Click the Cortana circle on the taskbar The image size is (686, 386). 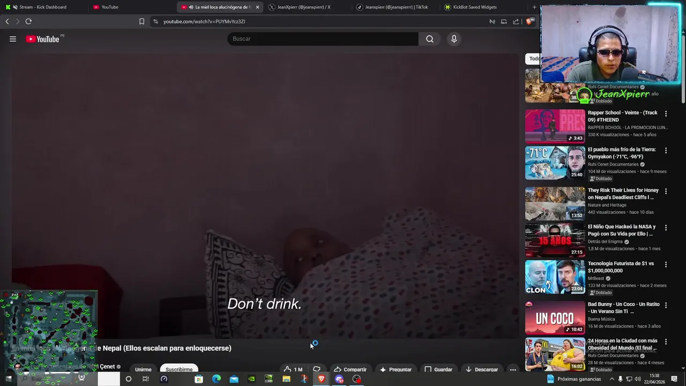128,379
